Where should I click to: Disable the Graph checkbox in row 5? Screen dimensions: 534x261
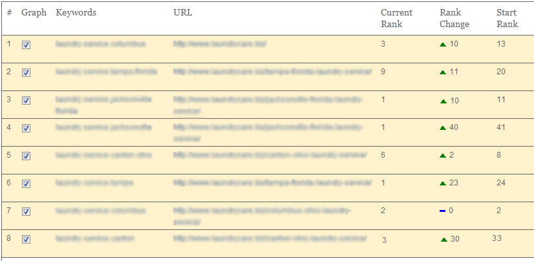[x=27, y=156]
